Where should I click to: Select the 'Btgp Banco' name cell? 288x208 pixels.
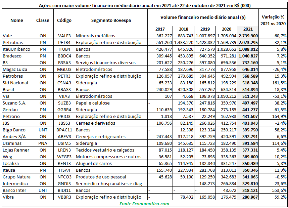[x=17, y=130]
